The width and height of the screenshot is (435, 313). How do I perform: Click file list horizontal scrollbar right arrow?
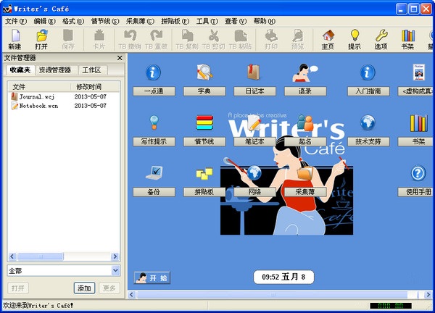pyautogui.click(x=115, y=256)
